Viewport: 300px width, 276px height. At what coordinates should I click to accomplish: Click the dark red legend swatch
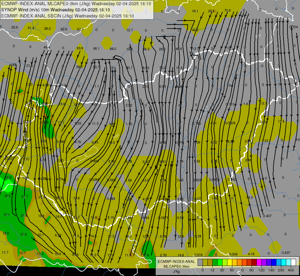(254, 262)
